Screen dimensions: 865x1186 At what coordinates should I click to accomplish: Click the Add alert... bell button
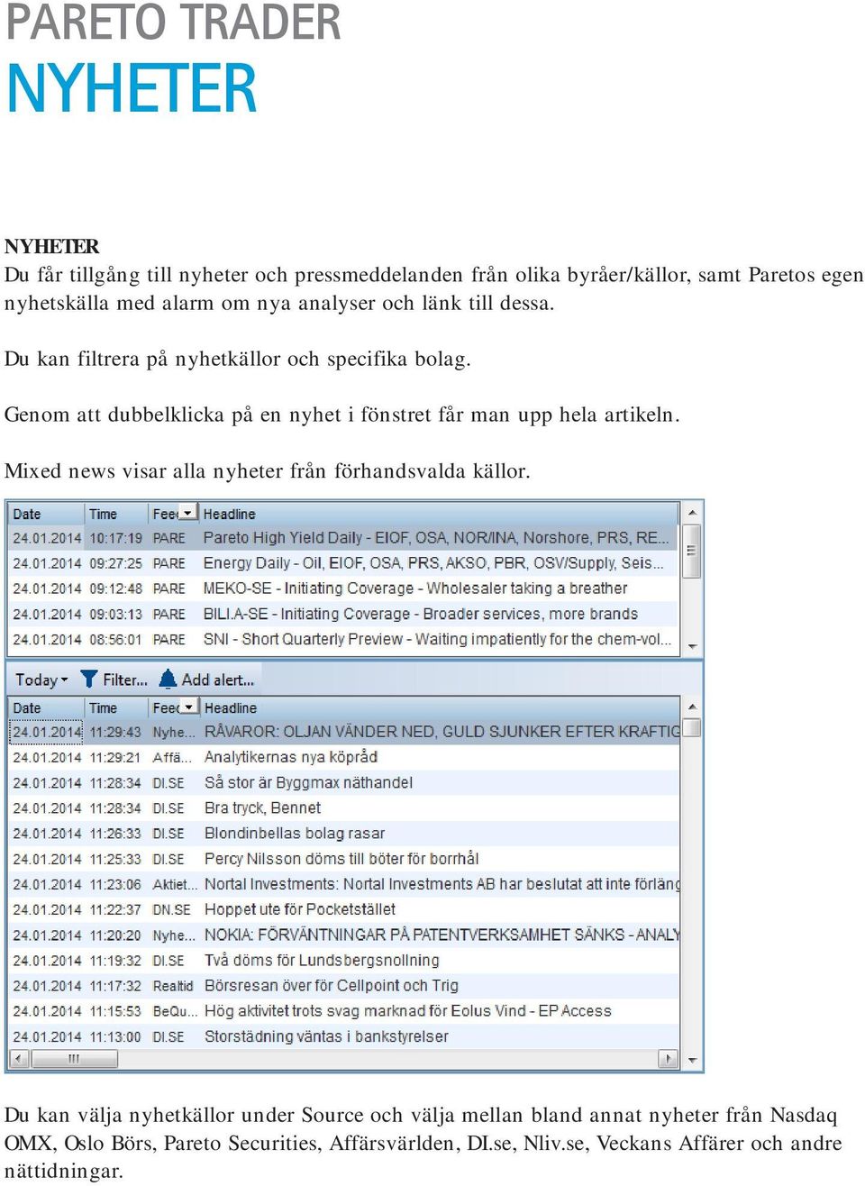tap(206, 680)
